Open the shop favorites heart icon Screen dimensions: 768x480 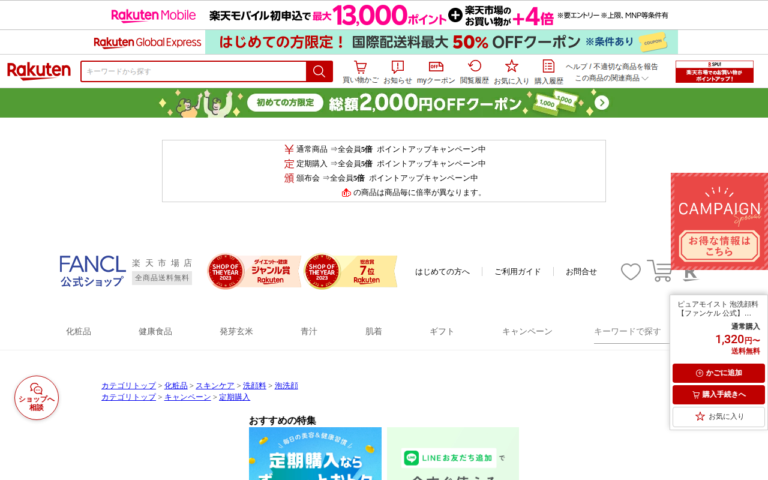coord(631,272)
